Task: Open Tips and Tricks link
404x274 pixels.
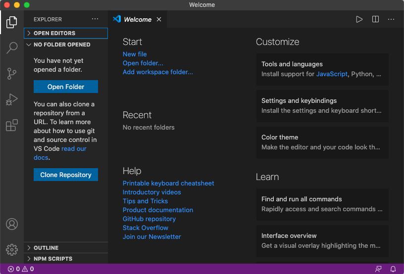Action: pos(146,201)
